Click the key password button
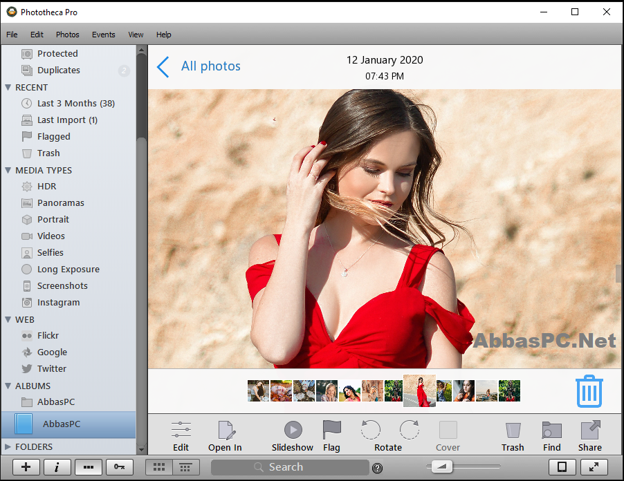Screen dimensions: 624x481 tap(120, 467)
